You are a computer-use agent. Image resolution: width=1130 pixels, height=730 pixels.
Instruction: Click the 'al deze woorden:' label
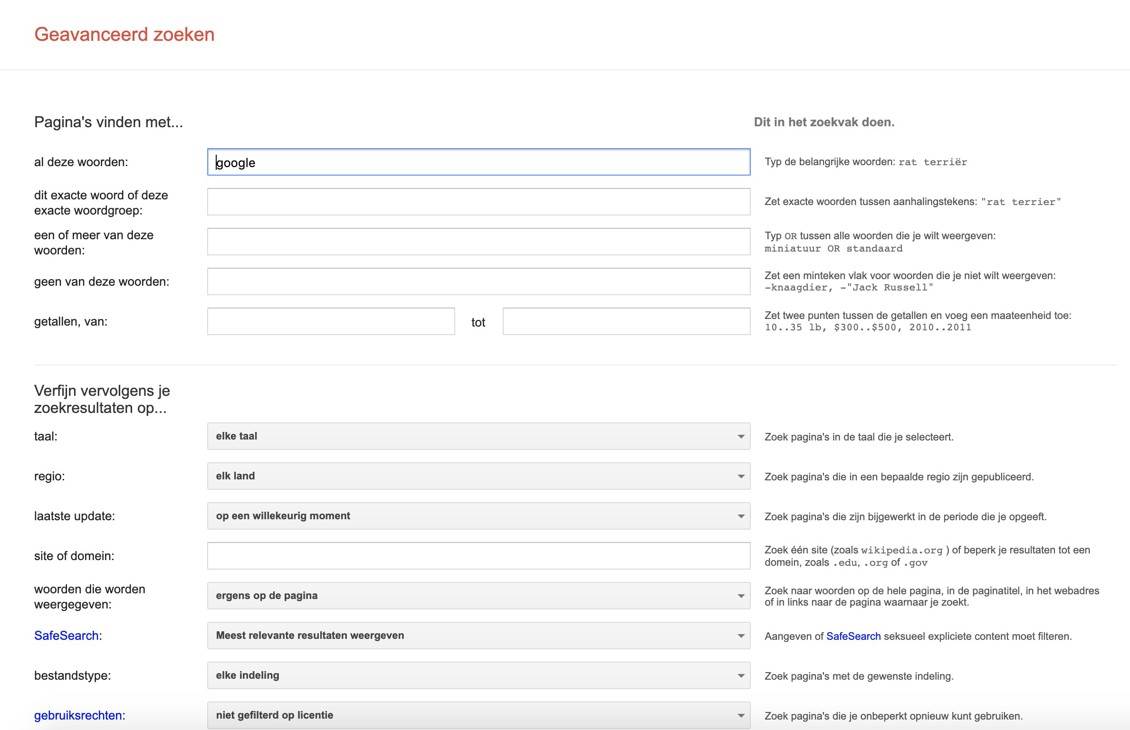pyautogui.click(x=81, y=162)
